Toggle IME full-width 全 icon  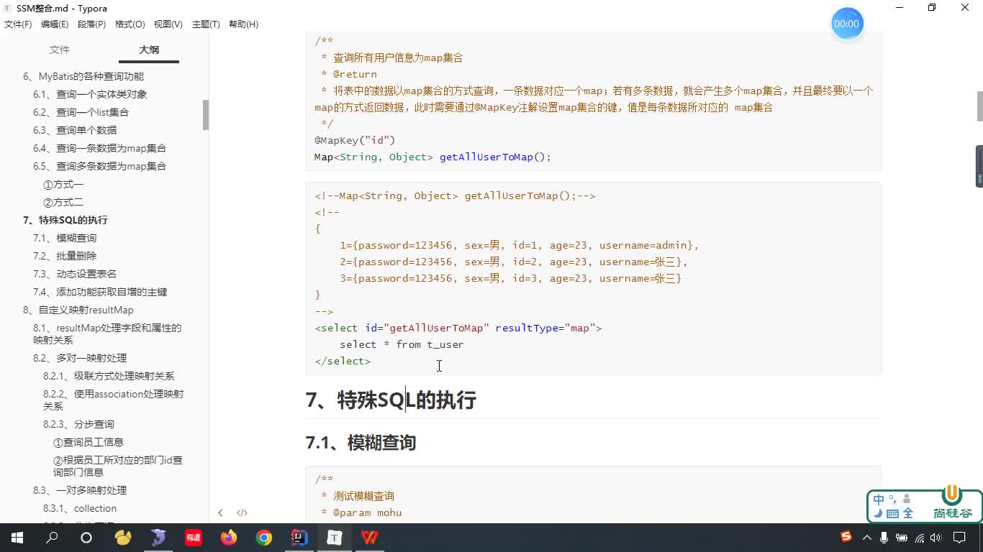point(908,513)
